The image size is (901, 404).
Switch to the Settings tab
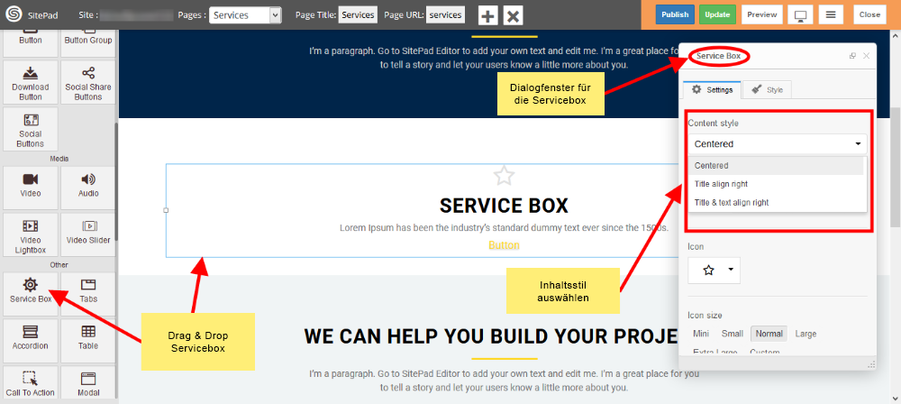712,90
